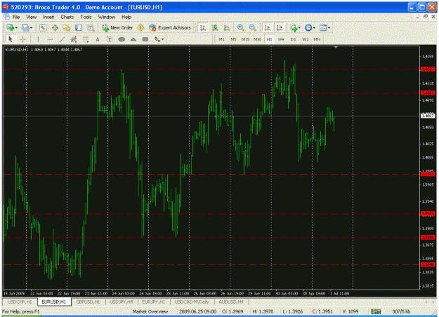439x317 pixels.
Task: Switch timeframe to W1
Action: [305, 39]
